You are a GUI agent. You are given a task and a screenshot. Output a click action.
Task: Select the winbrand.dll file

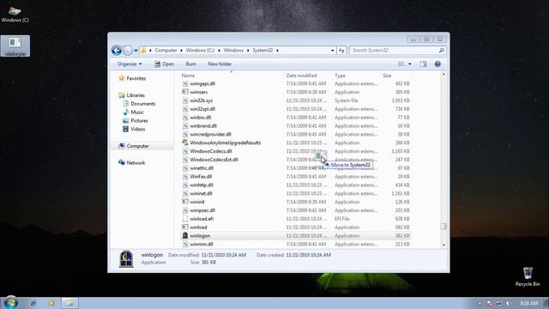tap(203, 126)
